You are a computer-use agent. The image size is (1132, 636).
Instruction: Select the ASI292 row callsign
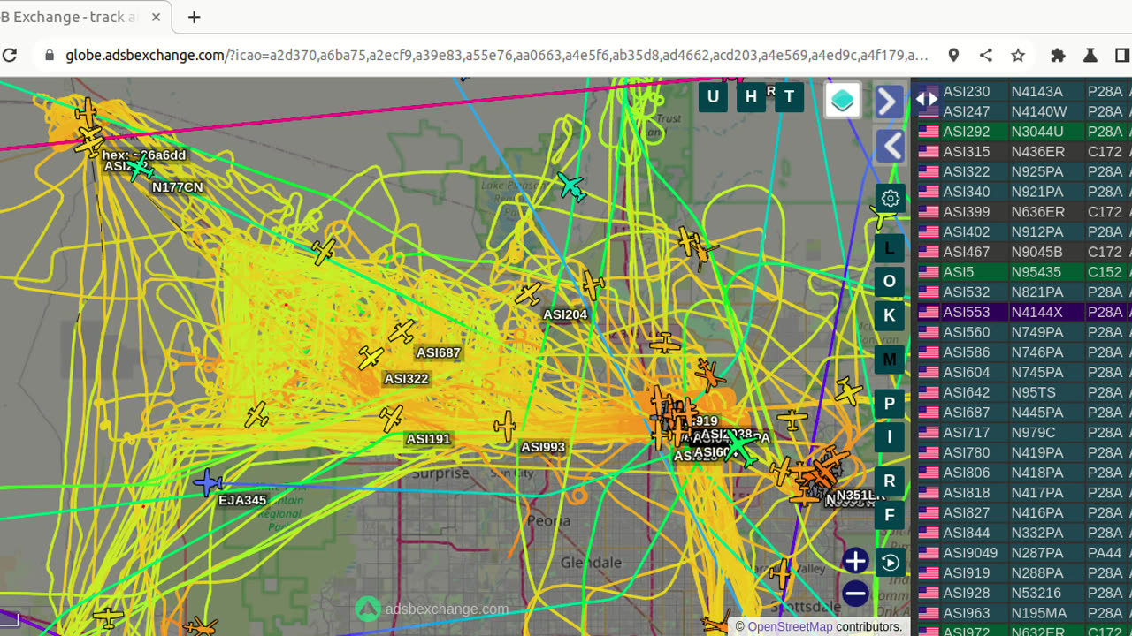tap(966, 132)
